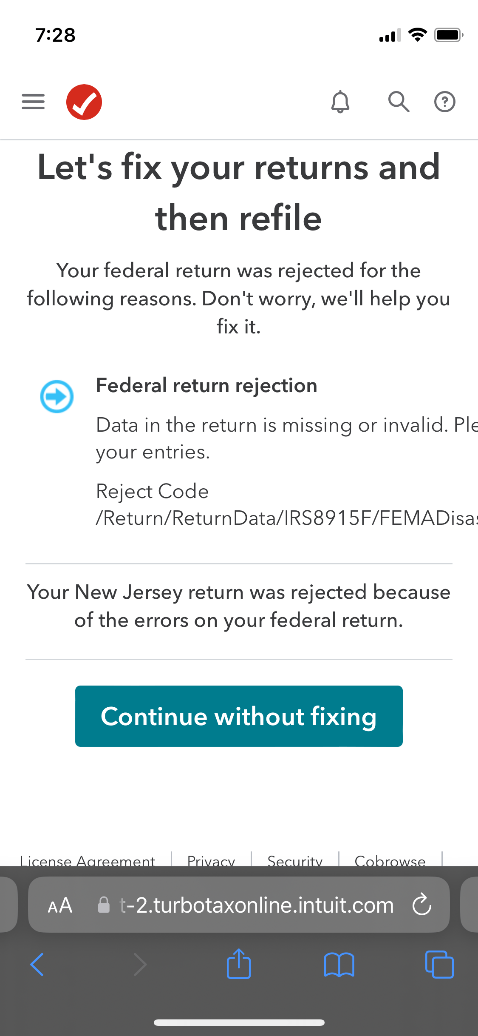This screenshot has width=478, height=1036.
Task: Open the License Agreement link
Action: pos(88,860)
